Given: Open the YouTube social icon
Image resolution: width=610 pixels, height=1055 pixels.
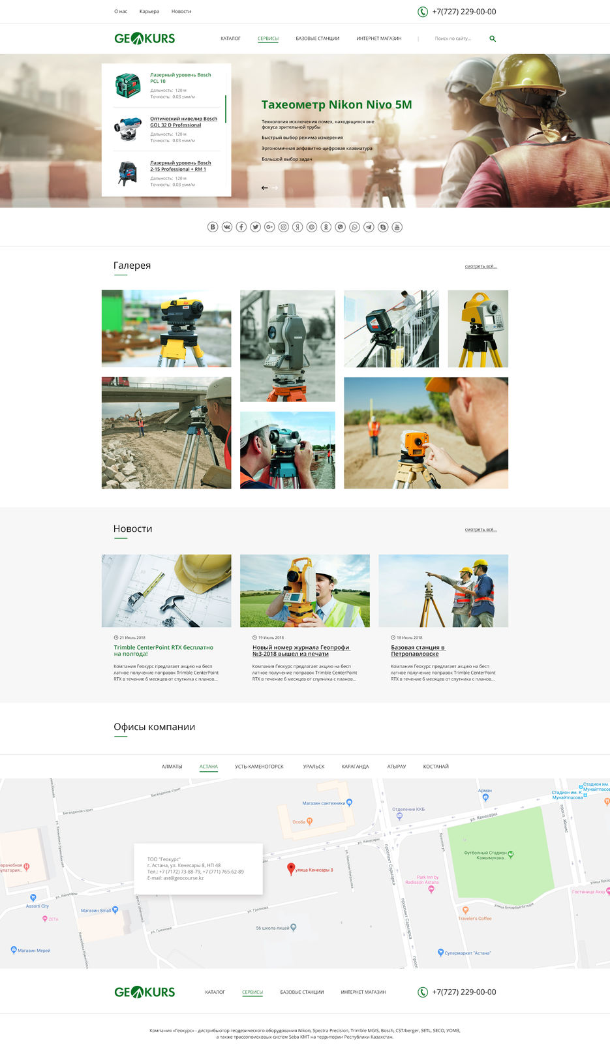Looking at the screenshot, I should point(397,227).
